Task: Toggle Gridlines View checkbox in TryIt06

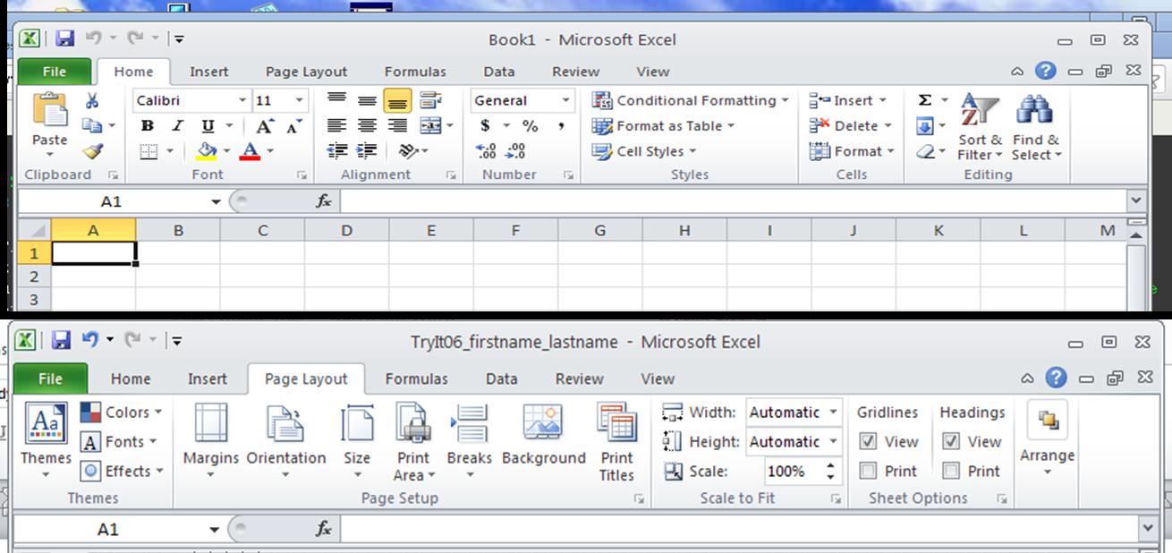Action: (868, 441)
